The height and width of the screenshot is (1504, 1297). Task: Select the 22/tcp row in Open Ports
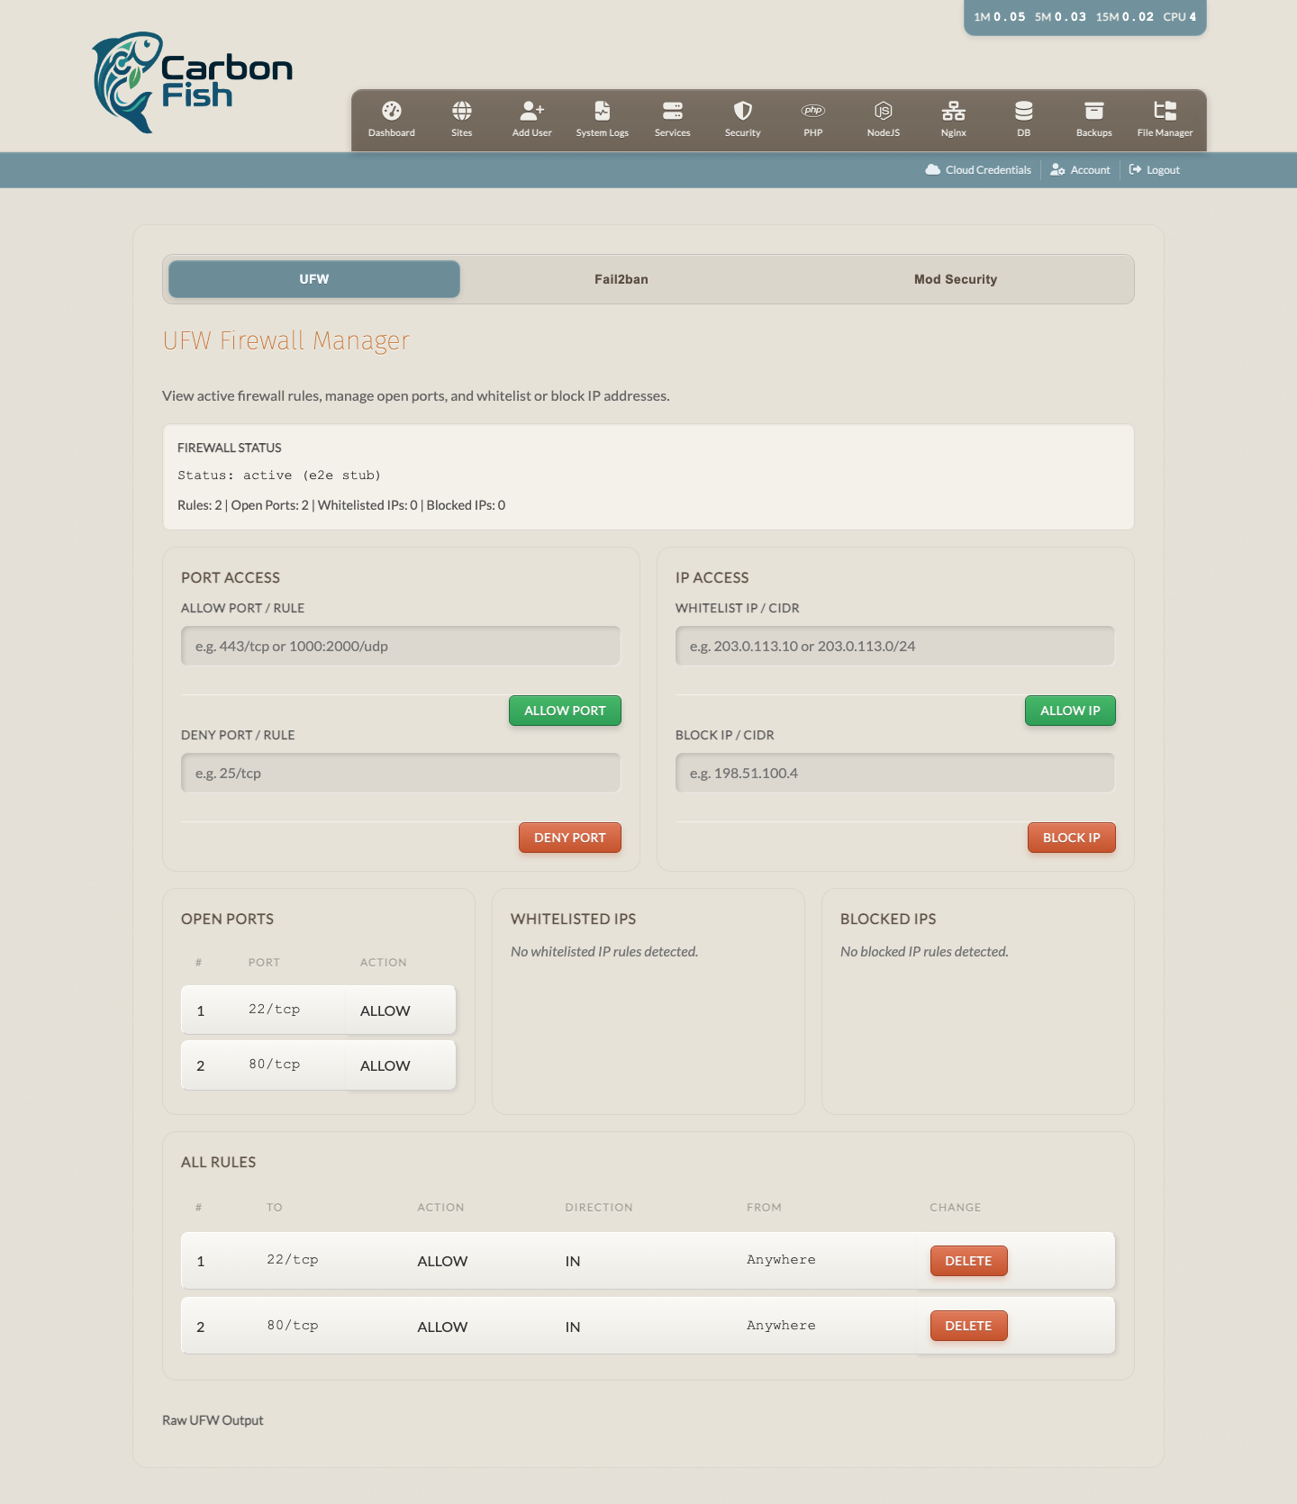(318, 1010)
